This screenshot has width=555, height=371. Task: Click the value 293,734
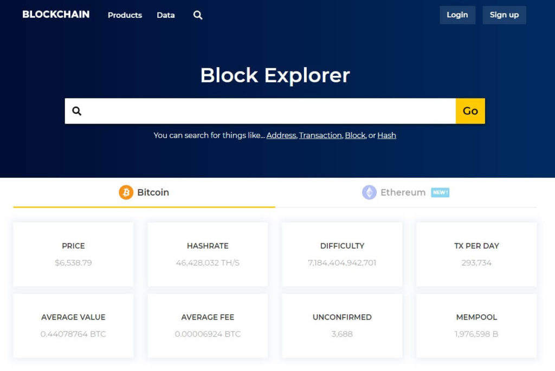pos(476,263)
